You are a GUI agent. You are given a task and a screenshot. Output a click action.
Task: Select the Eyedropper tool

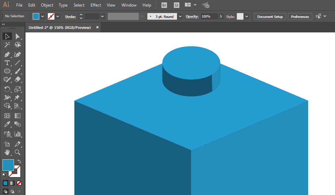[x=7, y=124]
